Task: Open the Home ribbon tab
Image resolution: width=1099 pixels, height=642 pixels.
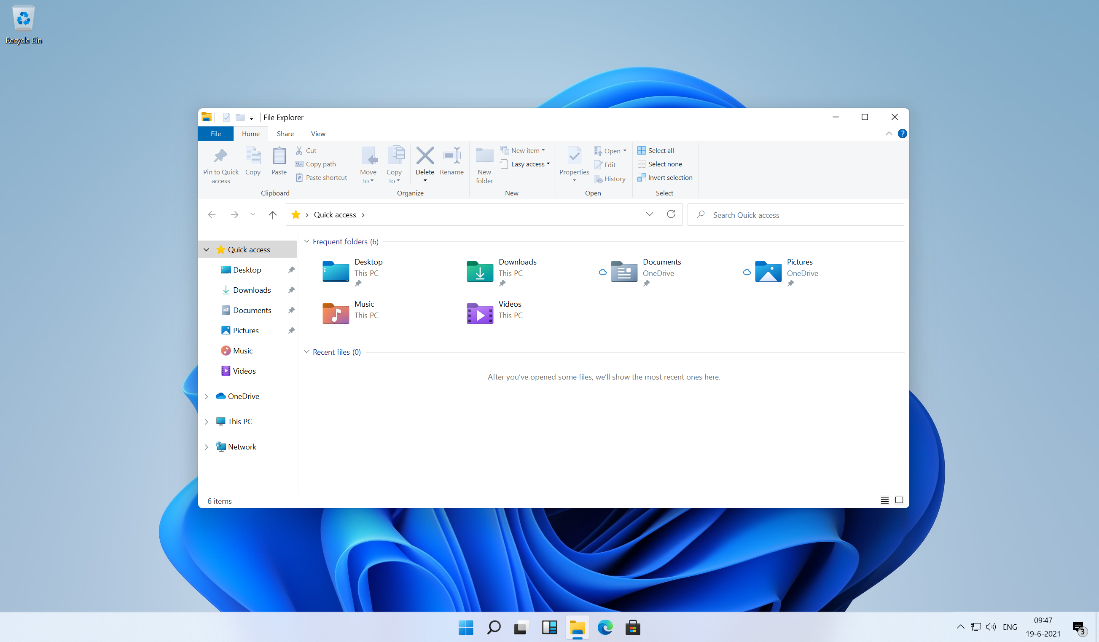Action: [250, 133]
